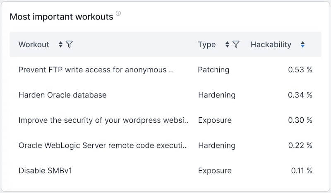
Task: Open the Harden Oracle database workout
Action: [62, 95]
